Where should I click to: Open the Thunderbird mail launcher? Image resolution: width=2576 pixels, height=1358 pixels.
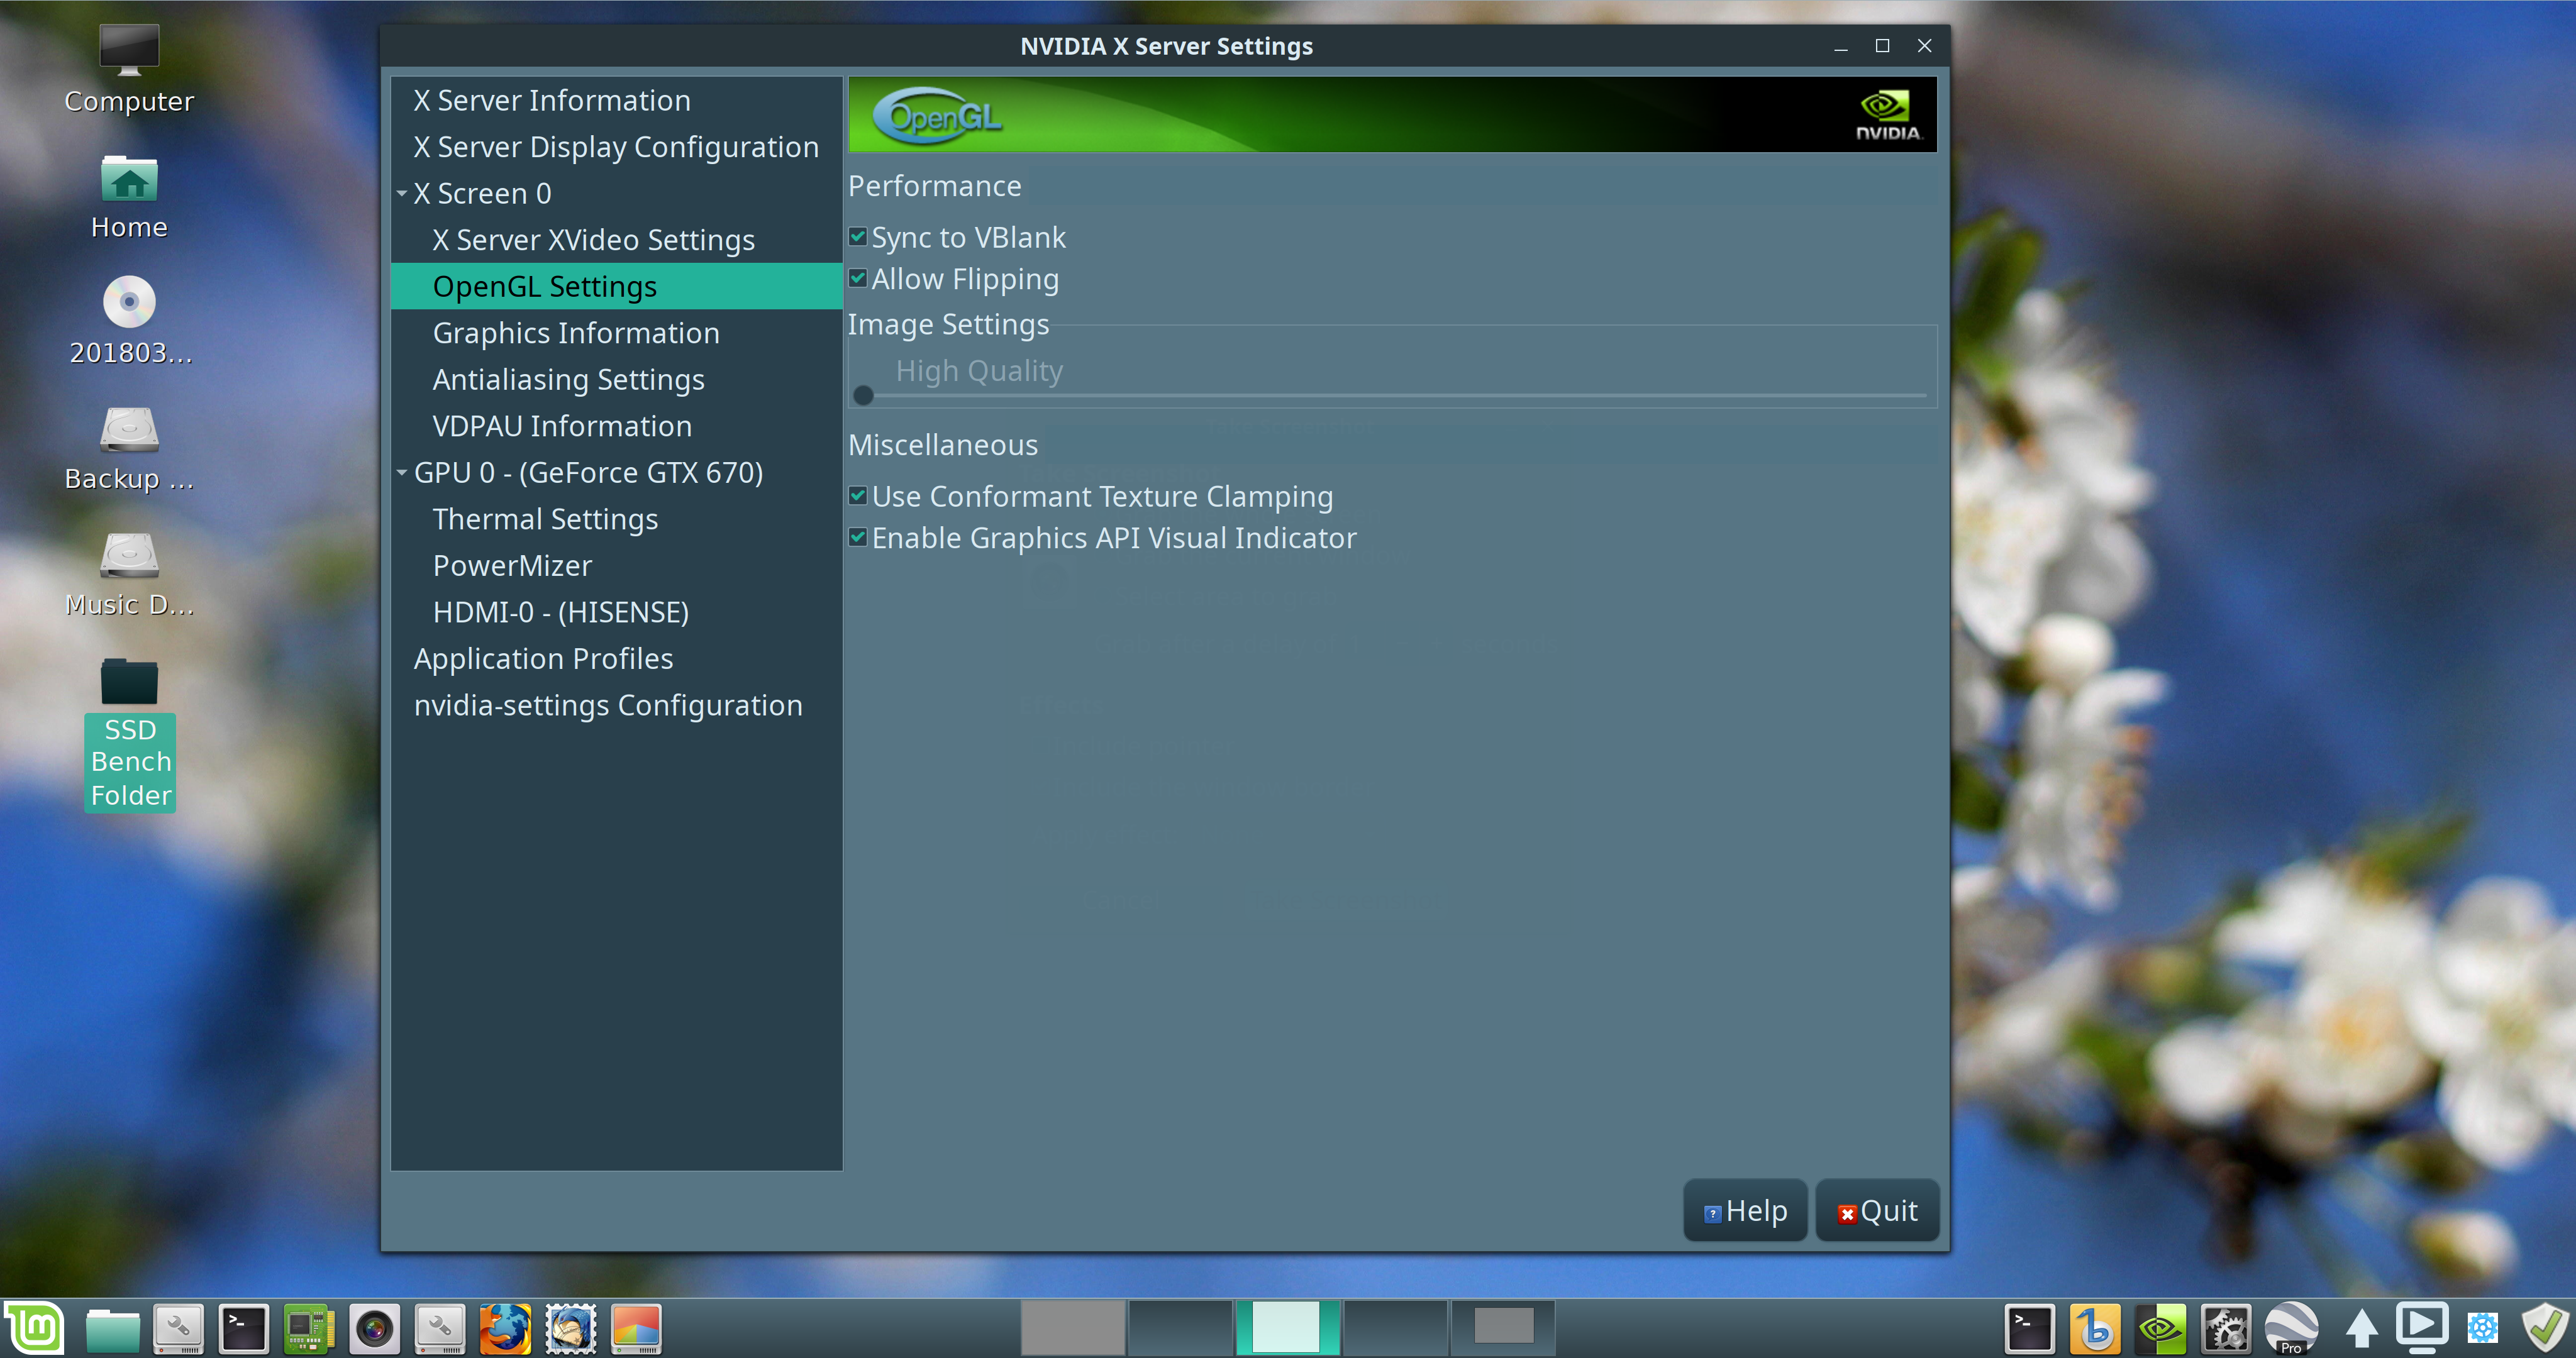coord(571,1329)
